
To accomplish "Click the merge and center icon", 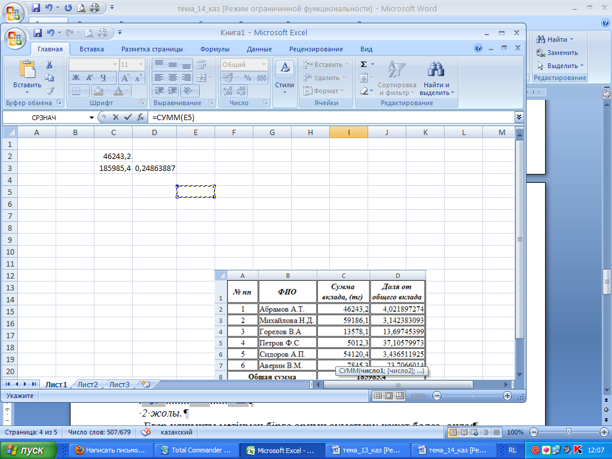I will 201,78.
